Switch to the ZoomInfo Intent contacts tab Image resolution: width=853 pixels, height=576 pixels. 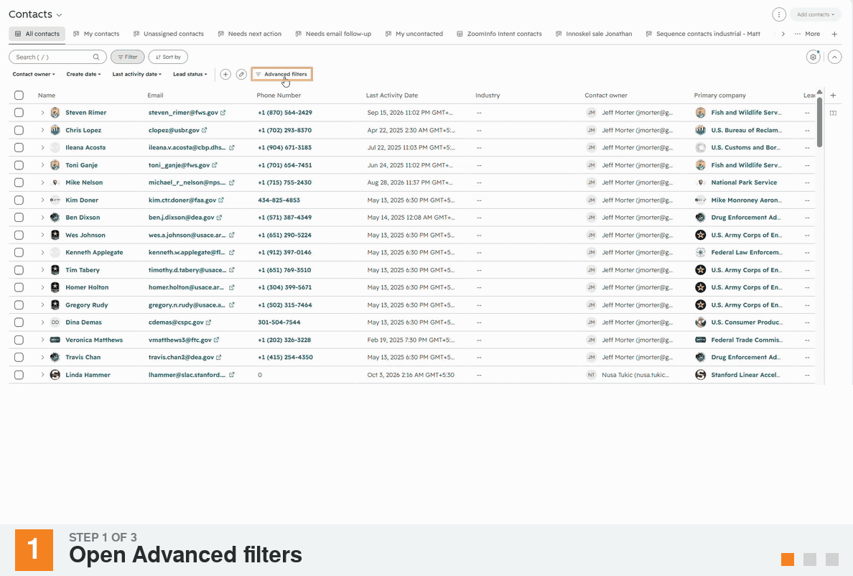click(x=500, y=34)
